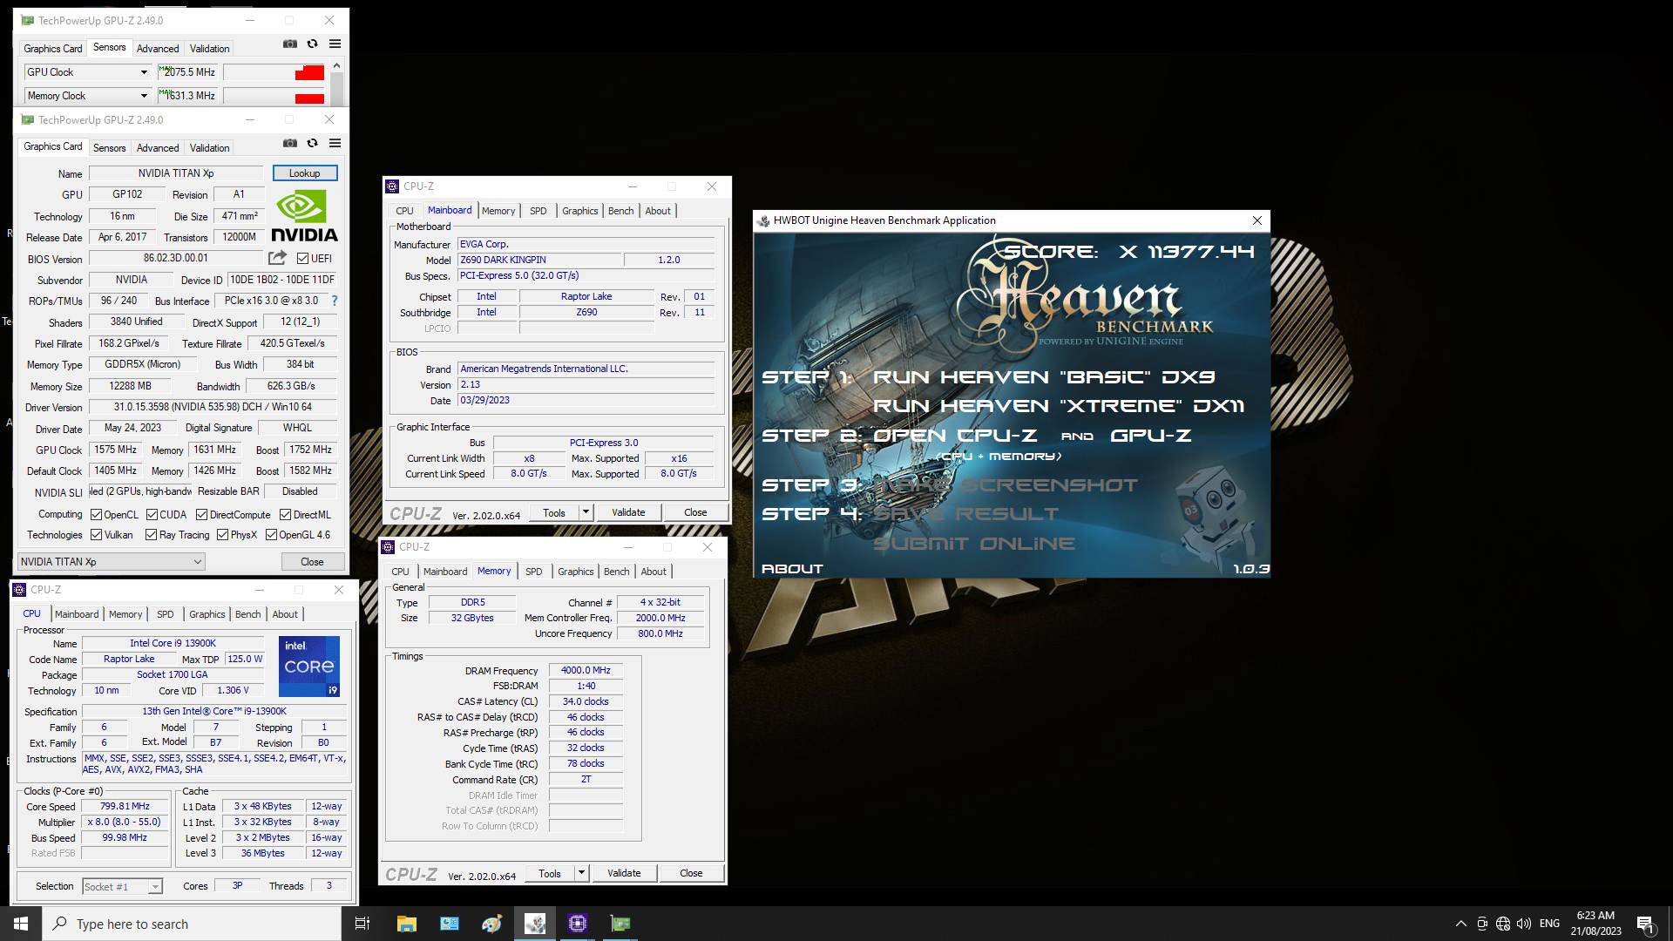1673x941 pixels.
Task: Click the BIOS share/export icon in GPU-Z
Action: click(277, 258)
